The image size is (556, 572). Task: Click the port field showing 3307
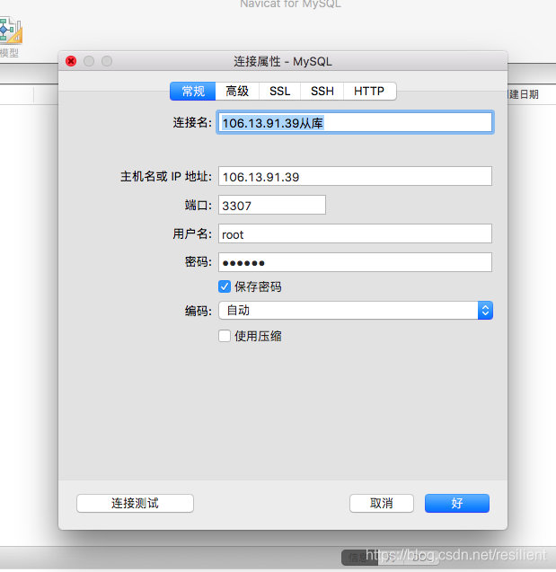pyautogui.click(x=272, y=205)
